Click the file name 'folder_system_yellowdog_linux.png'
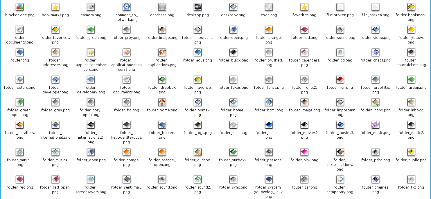This screenshot has width=431, height=199. (x=269, y=192)
